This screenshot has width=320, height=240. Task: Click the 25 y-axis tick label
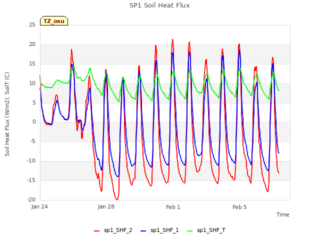32,25
